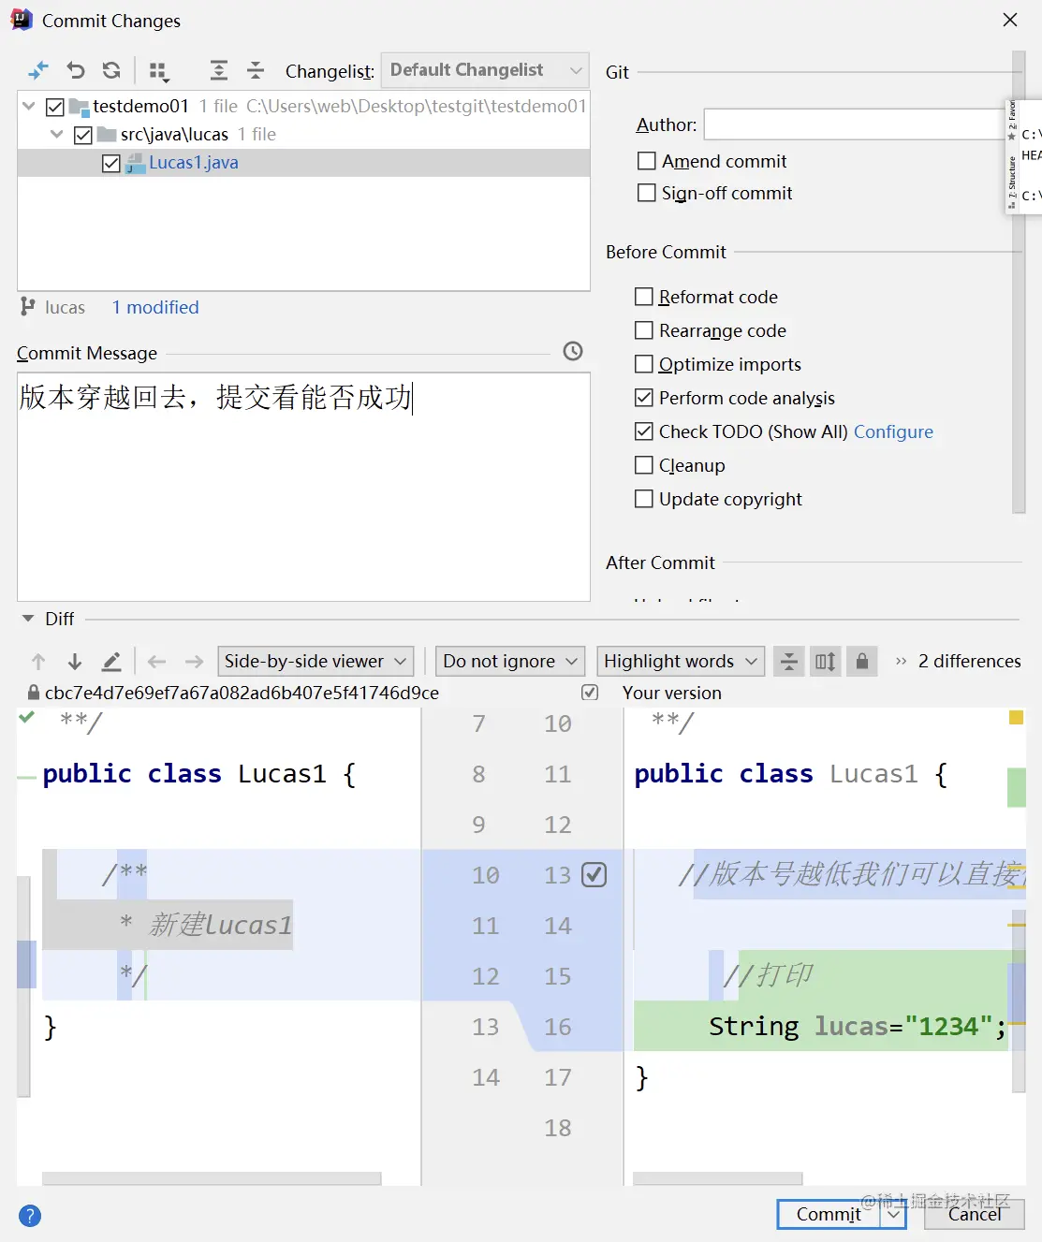Collapse all changelist tree nodes
1042x1242 pixels.
click(x=256, y=70)
